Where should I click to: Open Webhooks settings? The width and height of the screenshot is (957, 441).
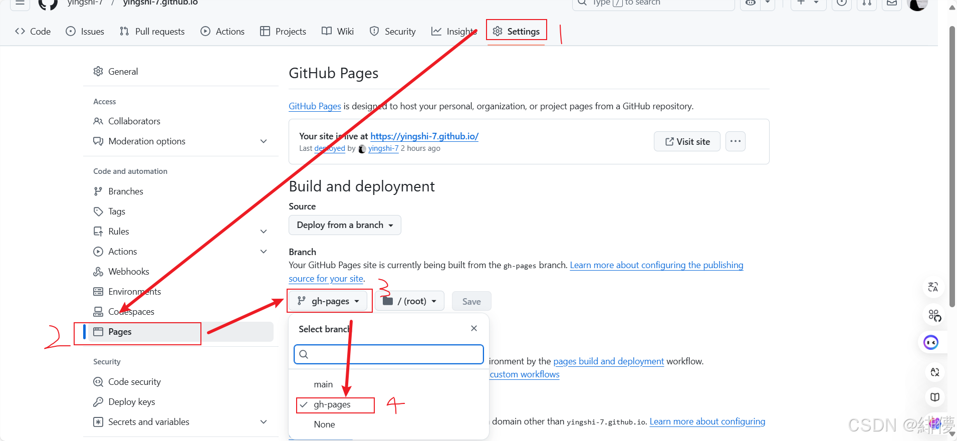click(x=129, y=272)
